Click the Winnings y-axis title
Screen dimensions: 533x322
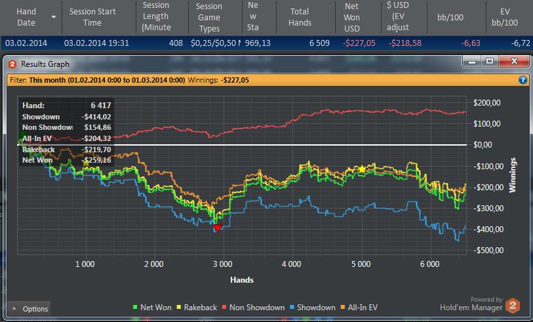click(512, 175)
